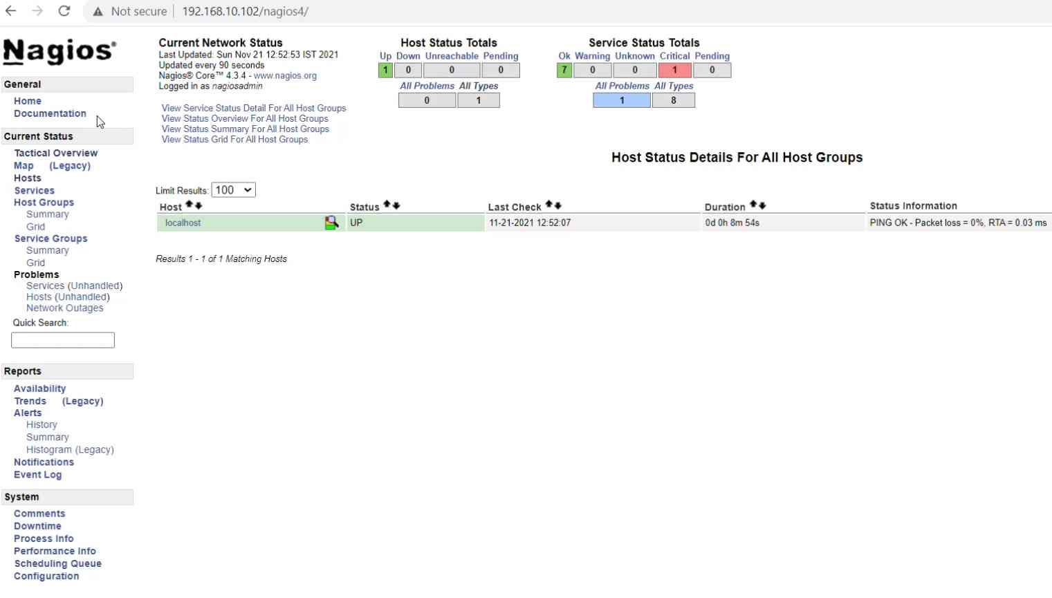1052x598 pixels.
Task: Open the localhost host link
Action: coord(183,223)
